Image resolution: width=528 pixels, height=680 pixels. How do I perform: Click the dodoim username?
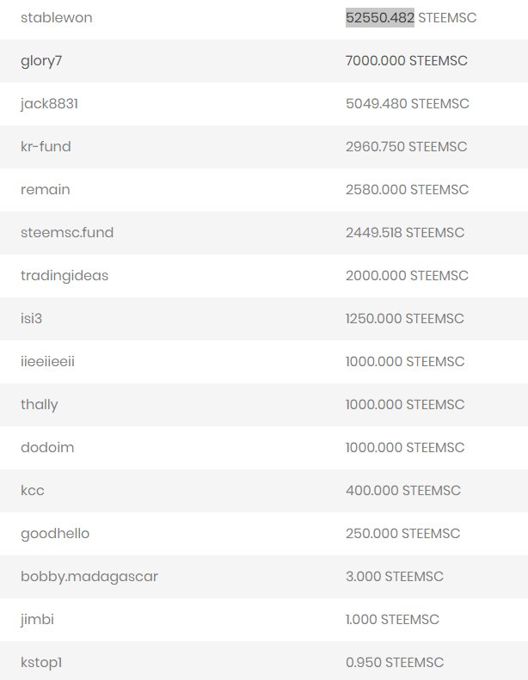click(47, 447)
